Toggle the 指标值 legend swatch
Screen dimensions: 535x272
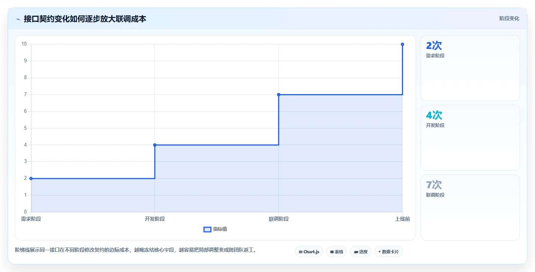207,229
